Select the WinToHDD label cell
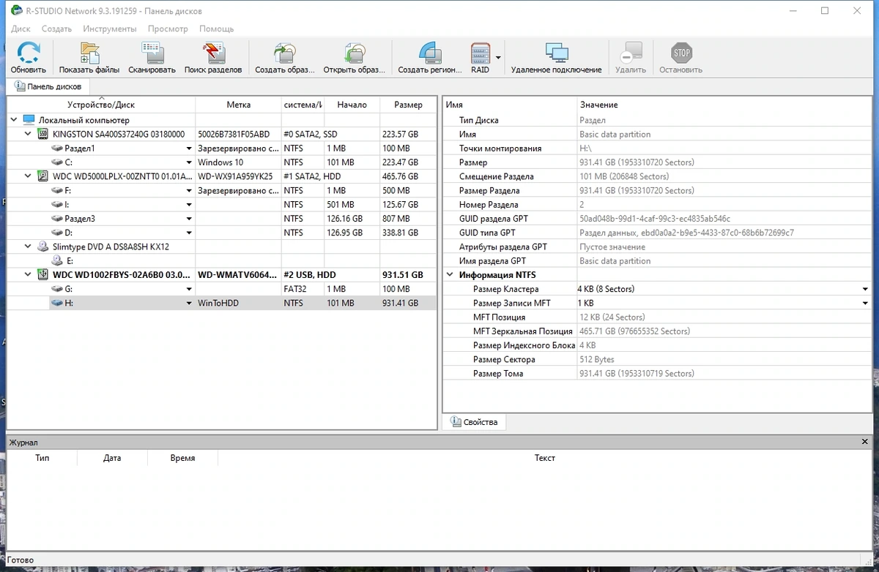 point(239,304)
